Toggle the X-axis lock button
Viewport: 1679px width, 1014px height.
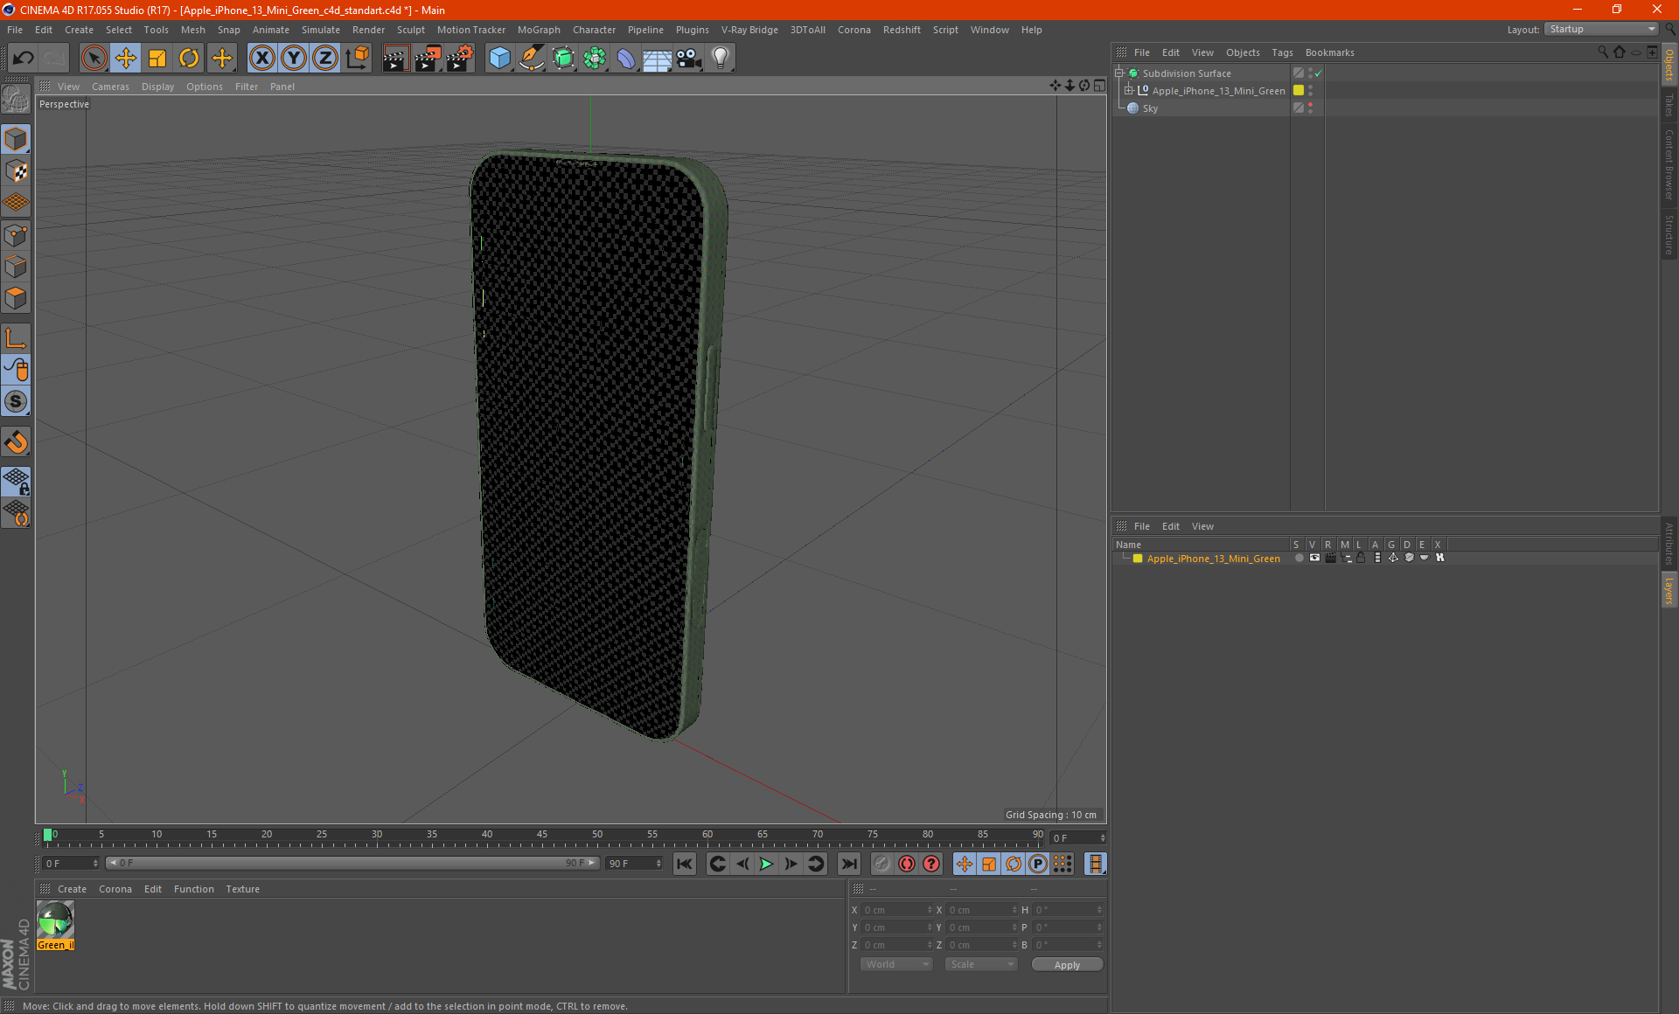pos(261,58)
